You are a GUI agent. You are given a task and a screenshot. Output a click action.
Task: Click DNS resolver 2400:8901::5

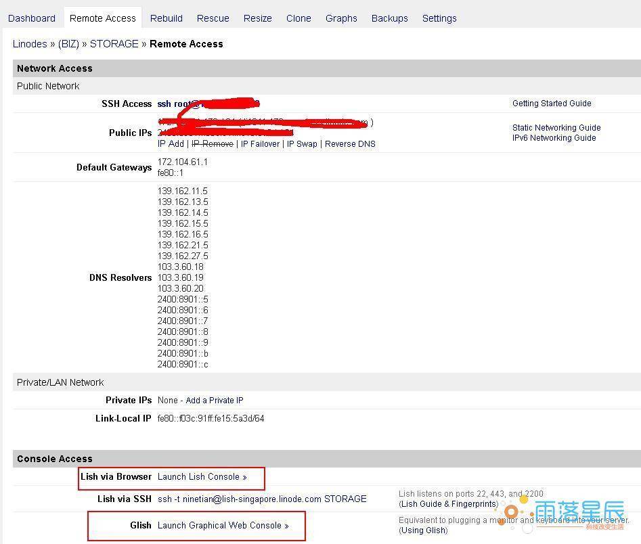tap(183, 299)
